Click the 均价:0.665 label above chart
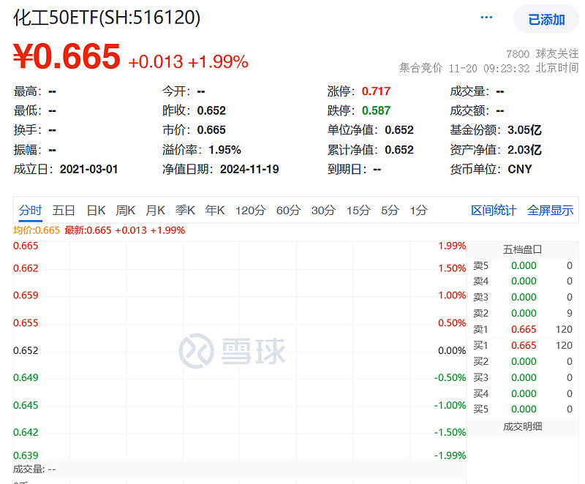585x484 pixels. (36, 230)
